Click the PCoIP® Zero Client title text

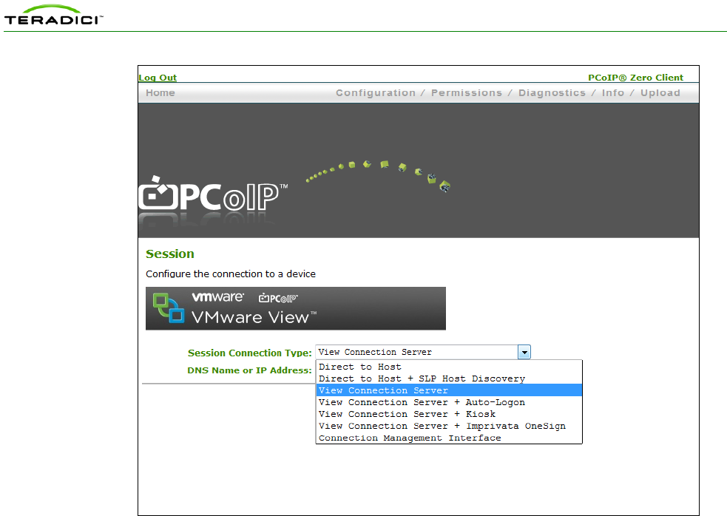[x=635, y=78]
